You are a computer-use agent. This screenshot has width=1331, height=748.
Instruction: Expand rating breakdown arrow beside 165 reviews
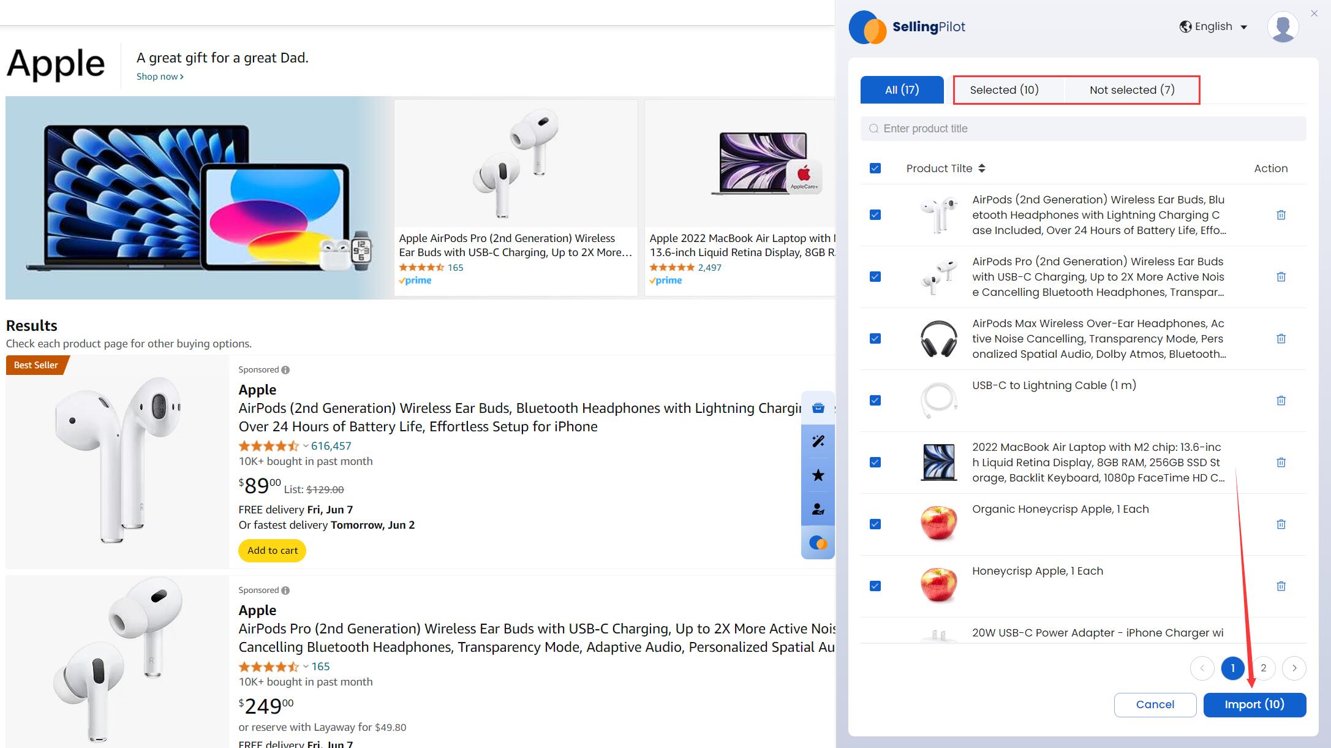[306, 667]
